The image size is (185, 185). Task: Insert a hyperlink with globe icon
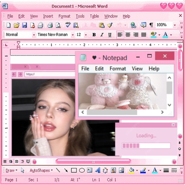pyautogui.click(x=133, y=25)
